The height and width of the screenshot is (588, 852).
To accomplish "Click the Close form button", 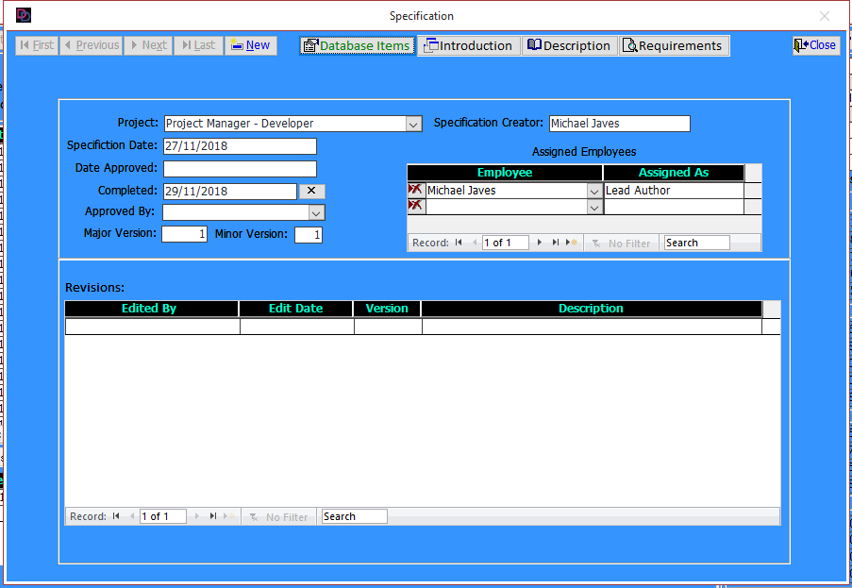I will coord(815,45).
